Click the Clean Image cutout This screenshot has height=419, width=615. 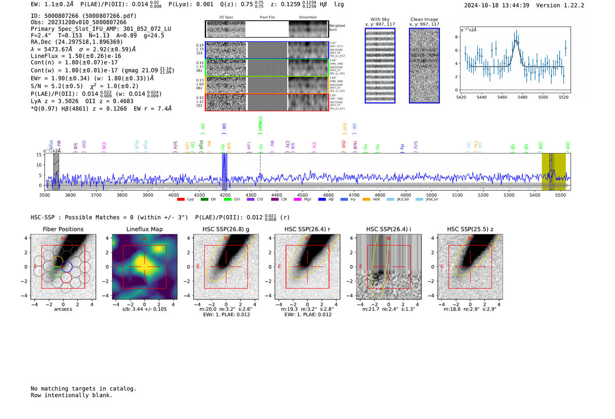coord(424,66)
